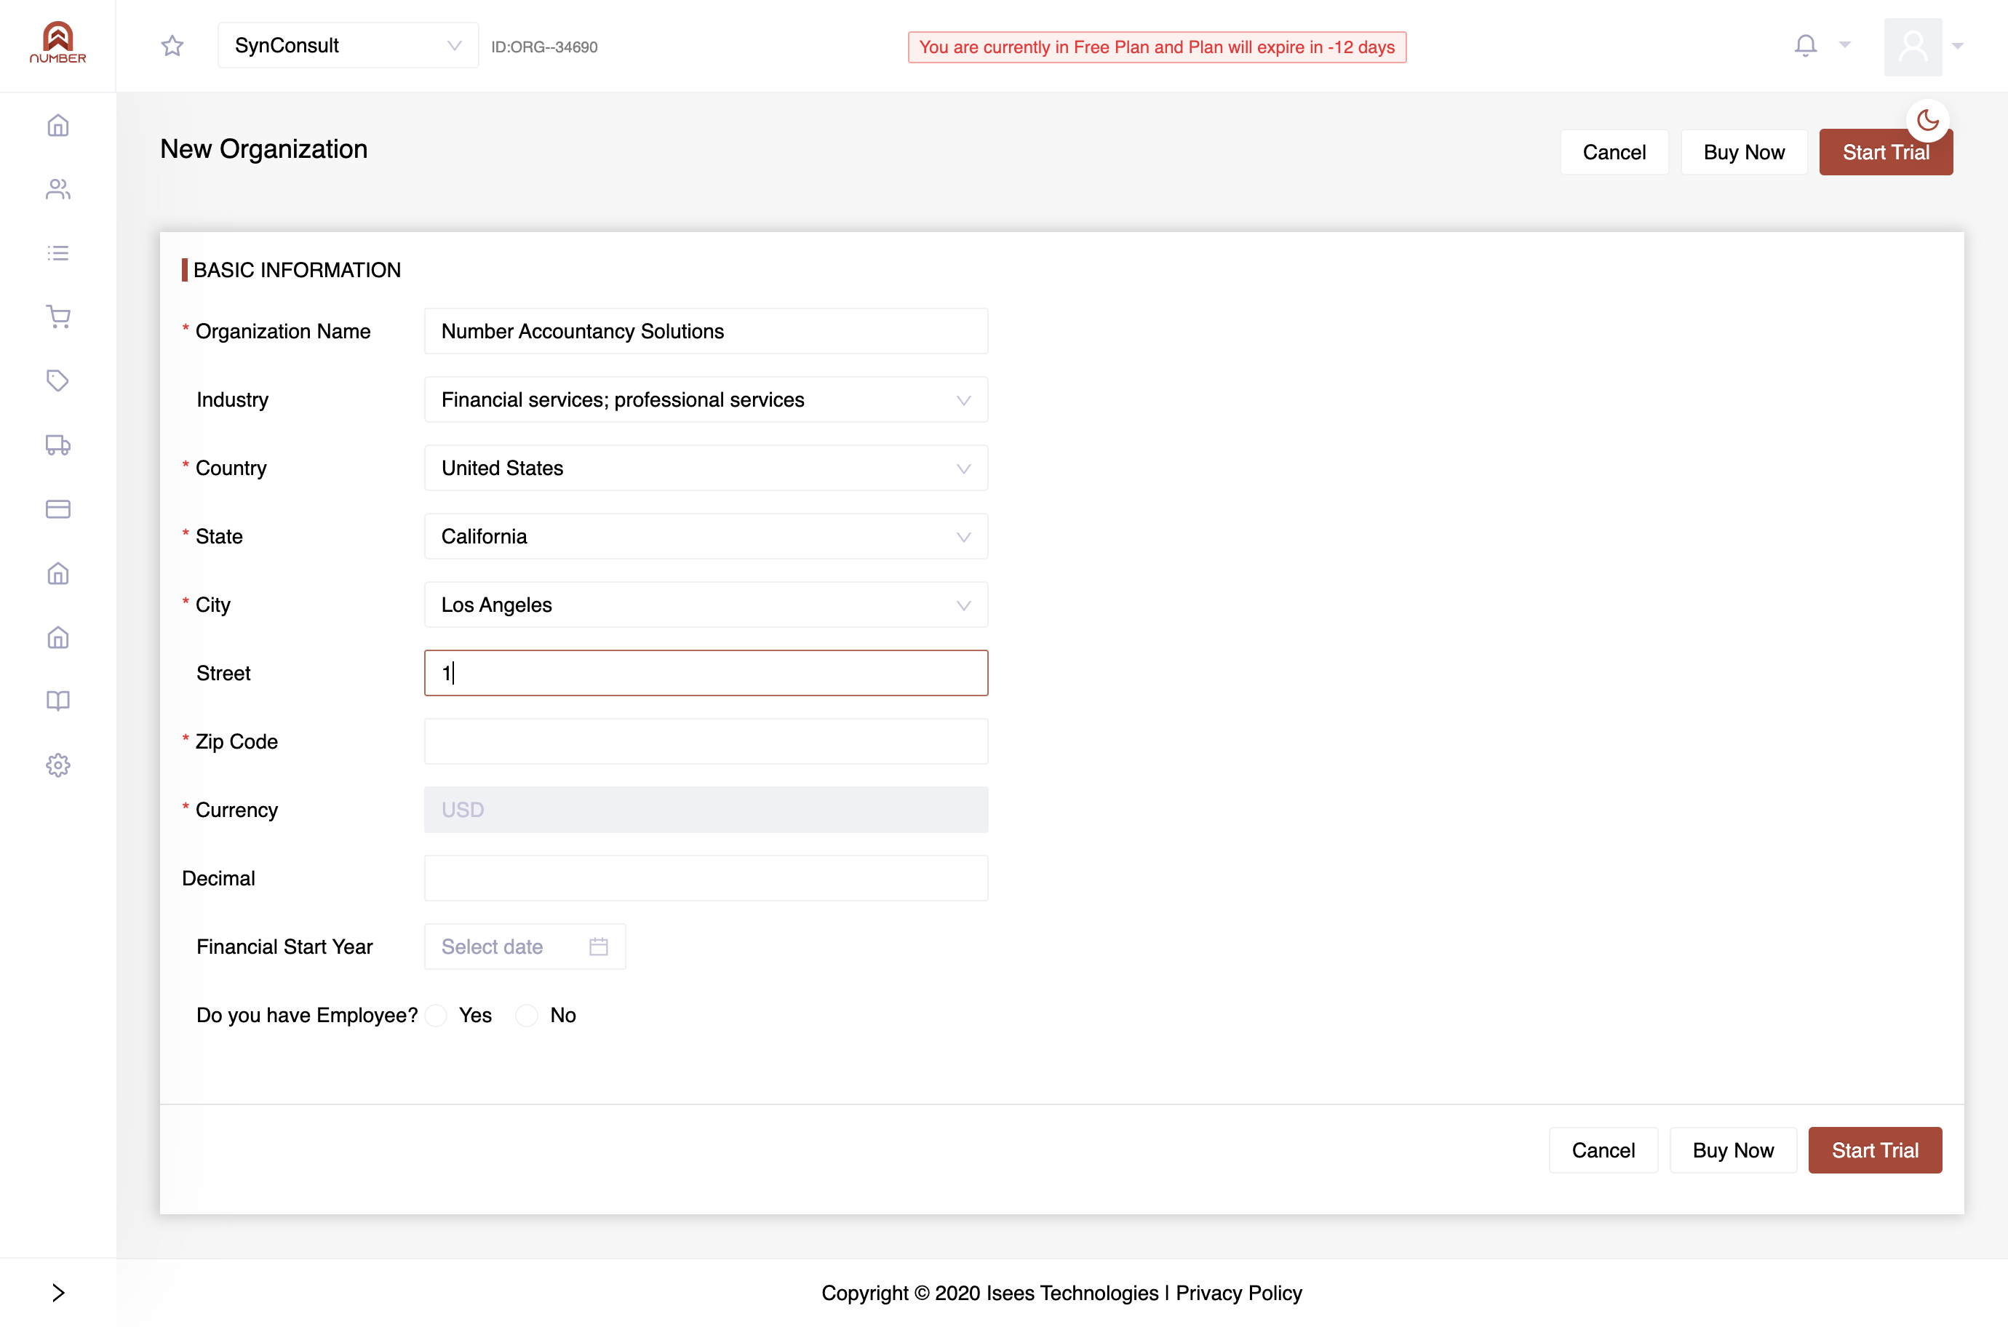This screenshot has width=2008, height=1327.
Task: Open the shopping cart icon in the sidebar
Action: pyautogui.click(x=58, y=316)
